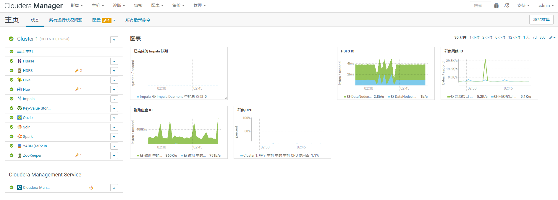Screen dimensions: 558x200
Task: Open the 配置 tab with badge 4
Action: click(x=103, y=20)
